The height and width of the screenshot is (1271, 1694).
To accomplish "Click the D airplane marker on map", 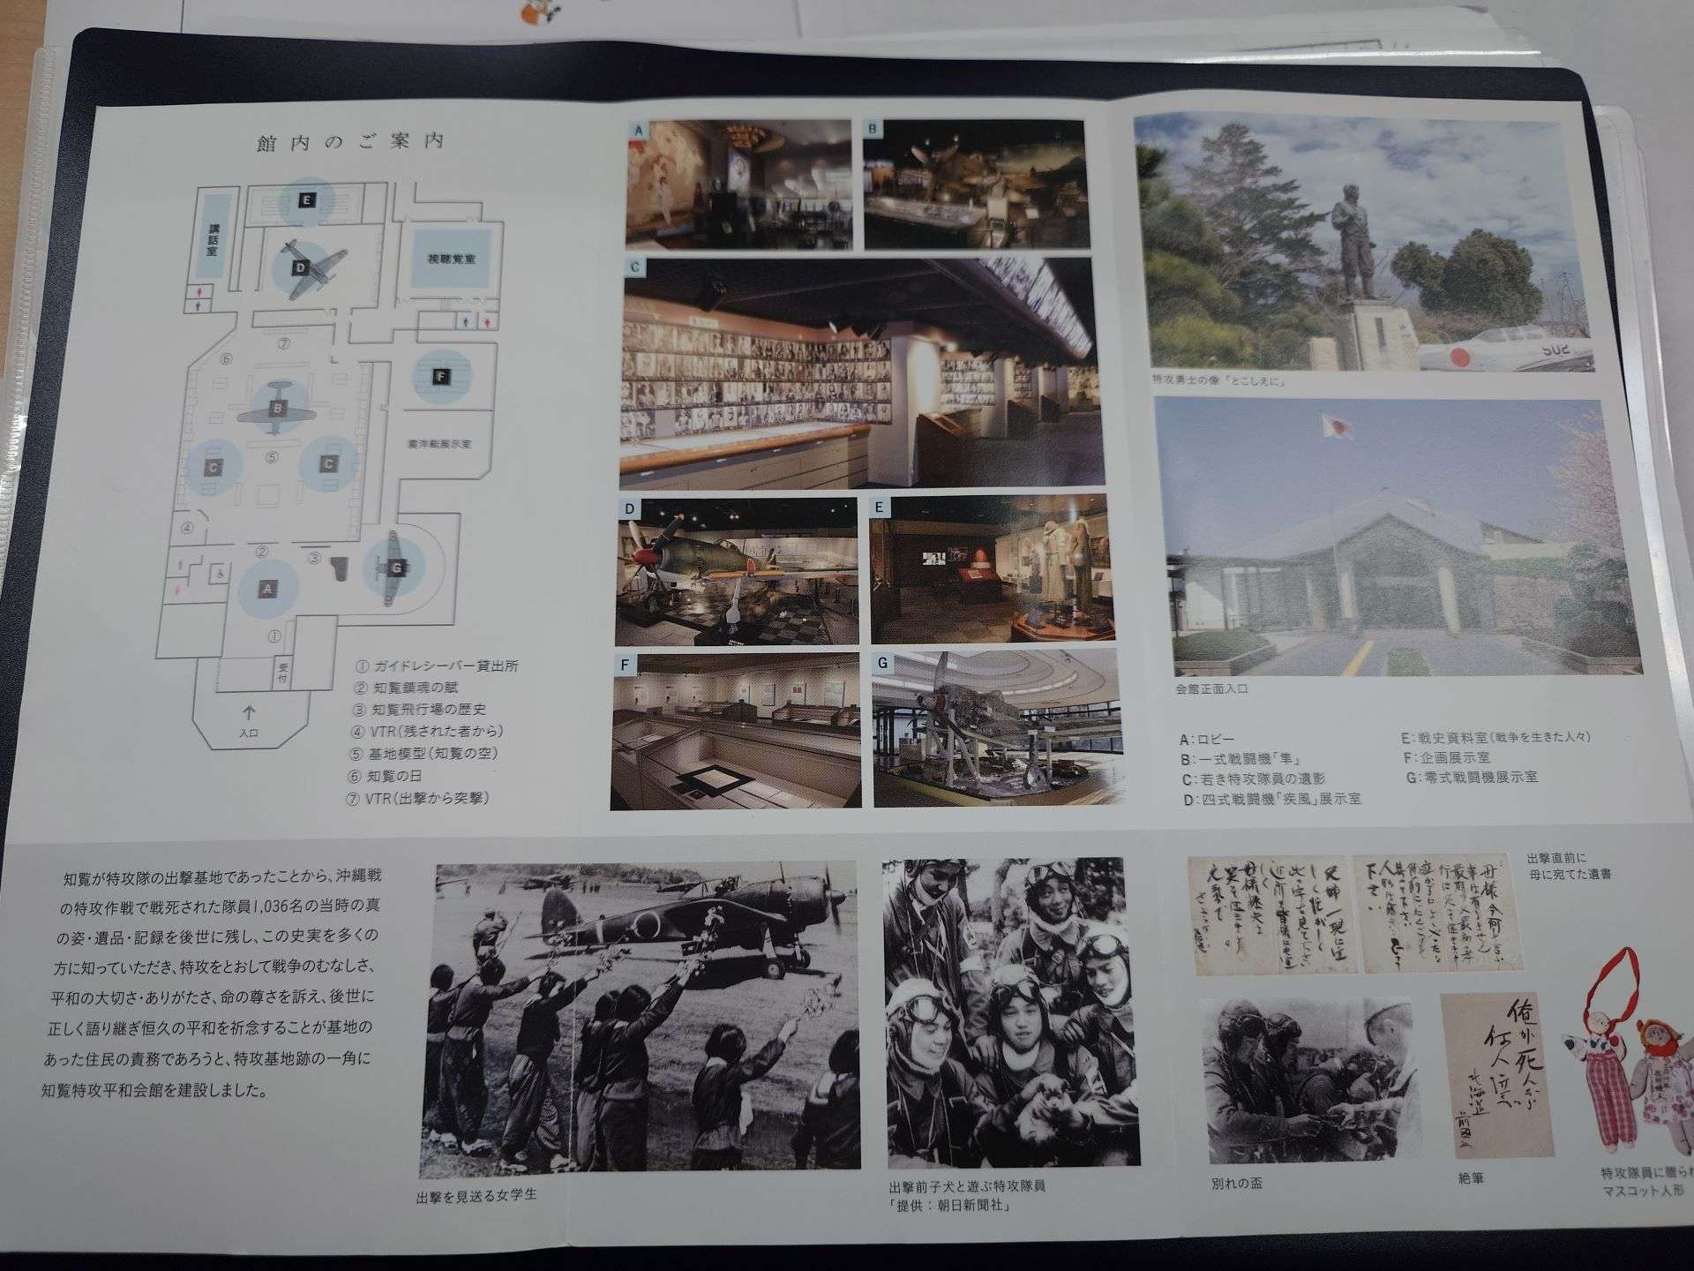I will coord(300,267).
